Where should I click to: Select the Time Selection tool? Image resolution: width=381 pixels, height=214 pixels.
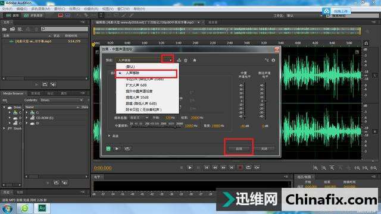pyautogui.click(x=101, y=15)
